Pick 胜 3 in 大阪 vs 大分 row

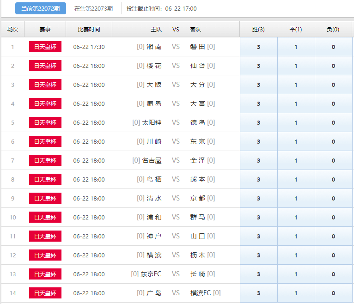259,85
